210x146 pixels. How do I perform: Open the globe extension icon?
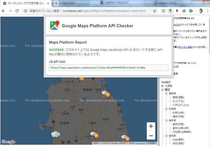pyautogui.click(x=191, y=11)
